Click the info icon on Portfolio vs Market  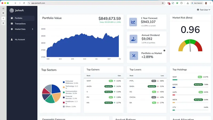[x=164, y=50]
